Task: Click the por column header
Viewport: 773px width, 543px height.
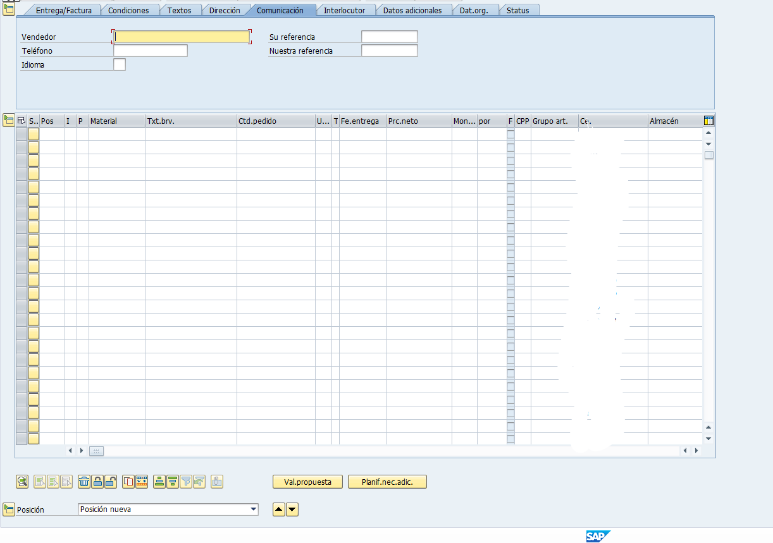Action: pyautogui.click(x=492, y=121)
